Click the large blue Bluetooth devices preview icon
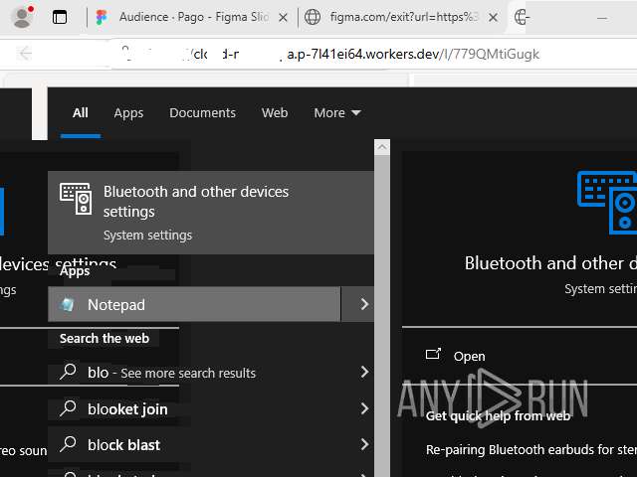Viewport: 637px width, 477px height. click(607, 203)
